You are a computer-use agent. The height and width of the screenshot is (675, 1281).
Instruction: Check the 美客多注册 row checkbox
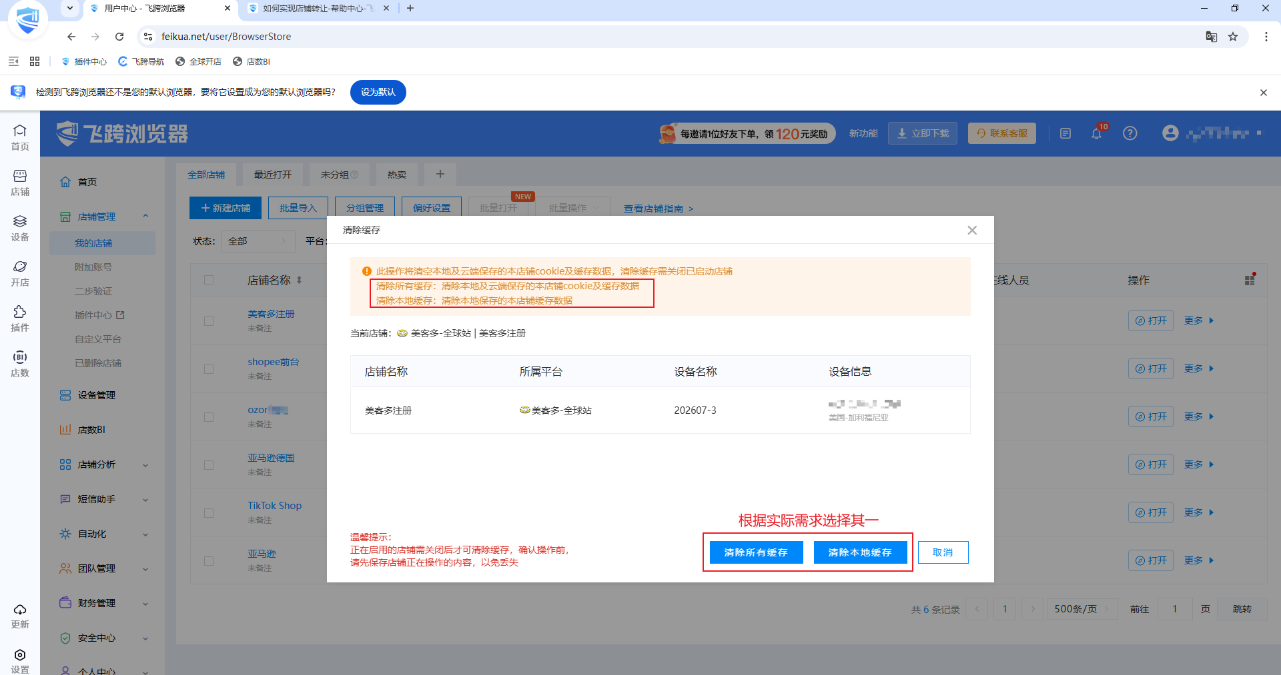pos(209,321)
